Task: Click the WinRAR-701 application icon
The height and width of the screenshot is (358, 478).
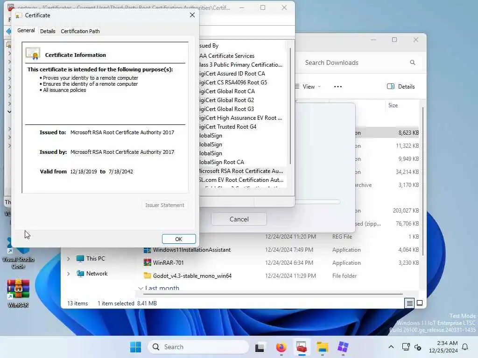Action: [147, 263]
